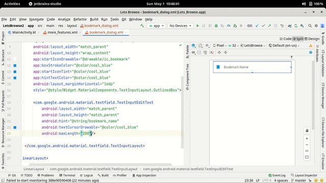This screenshot has width=326, height=183.
Task: Toggle view options eye icon
Action: pos(194,52)
